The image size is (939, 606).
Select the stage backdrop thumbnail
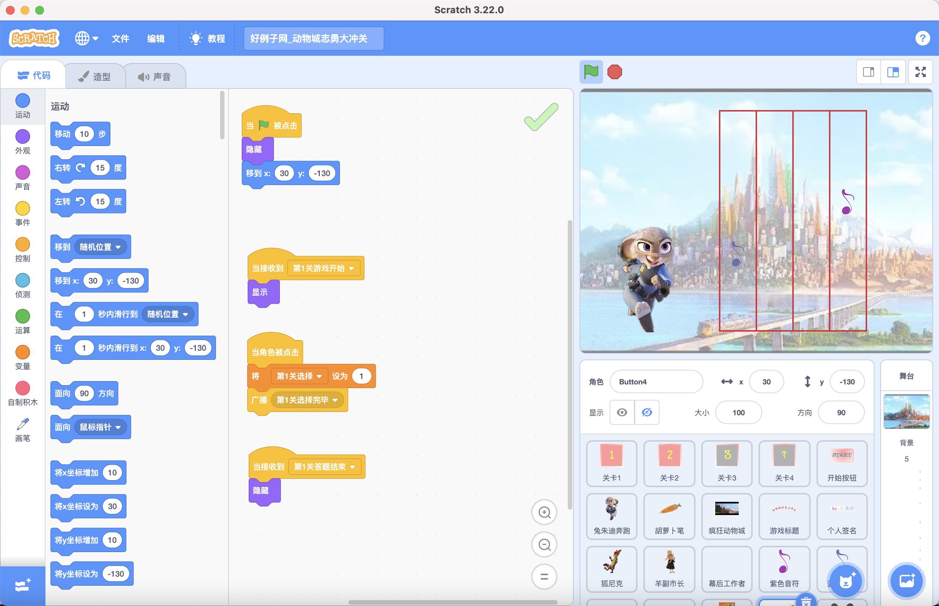point(906,411)
